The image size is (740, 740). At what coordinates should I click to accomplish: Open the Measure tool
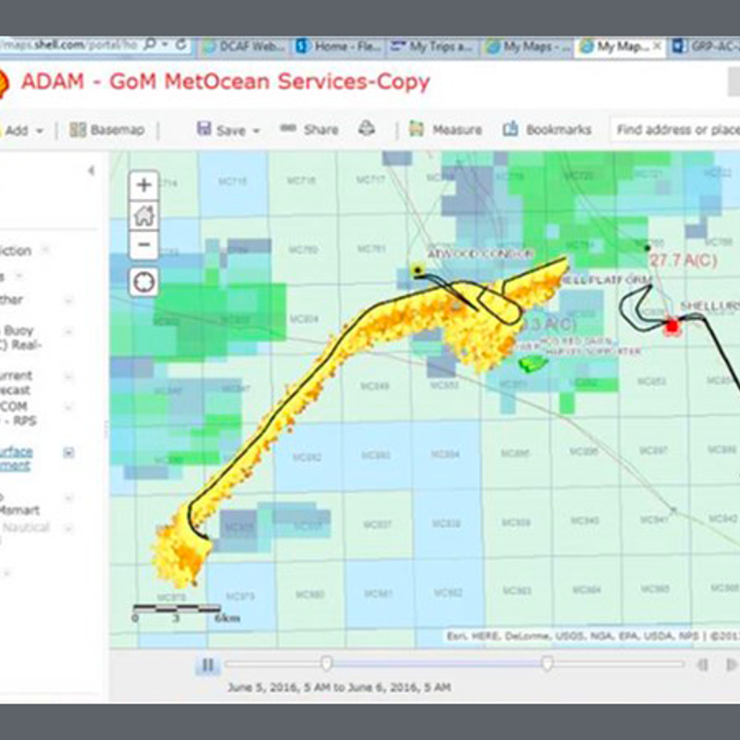[446, 130]
